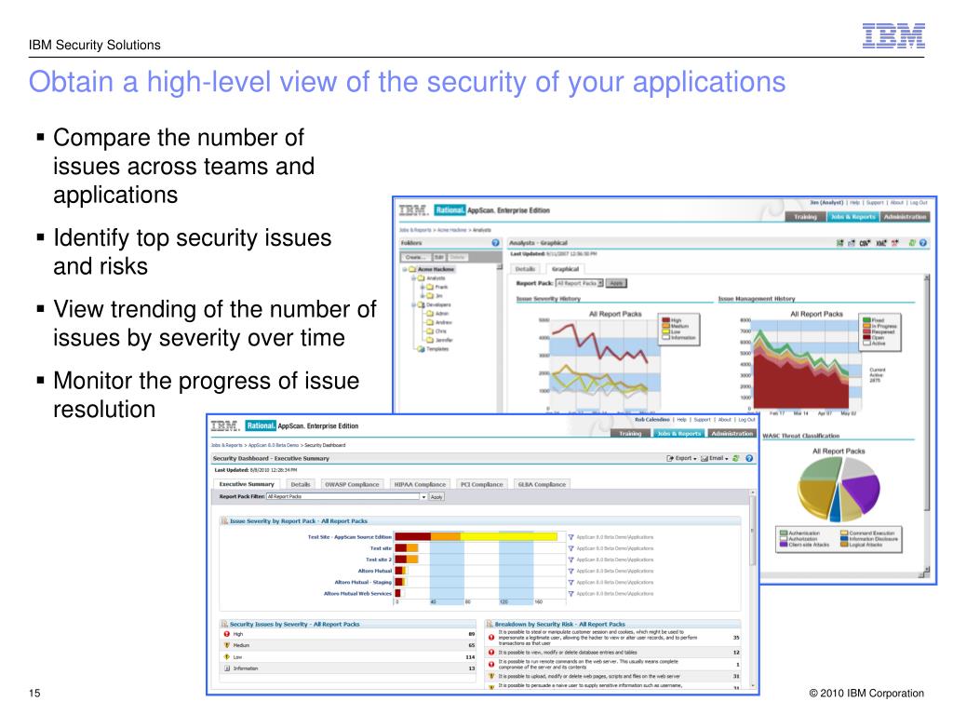This screenshot has width=953, height=715.
Task: Click the purple slice of WASC Threat pie chart
Action: point(863,492)
